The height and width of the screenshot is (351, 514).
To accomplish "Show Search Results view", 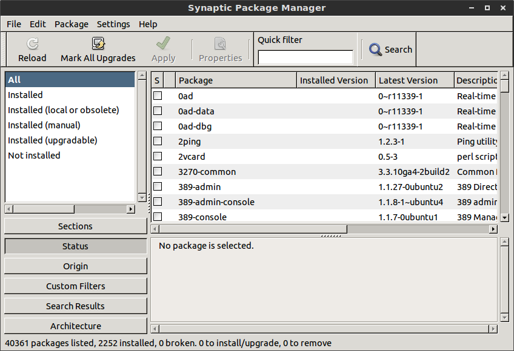I will pyautogui.click(x=75, y=306).
